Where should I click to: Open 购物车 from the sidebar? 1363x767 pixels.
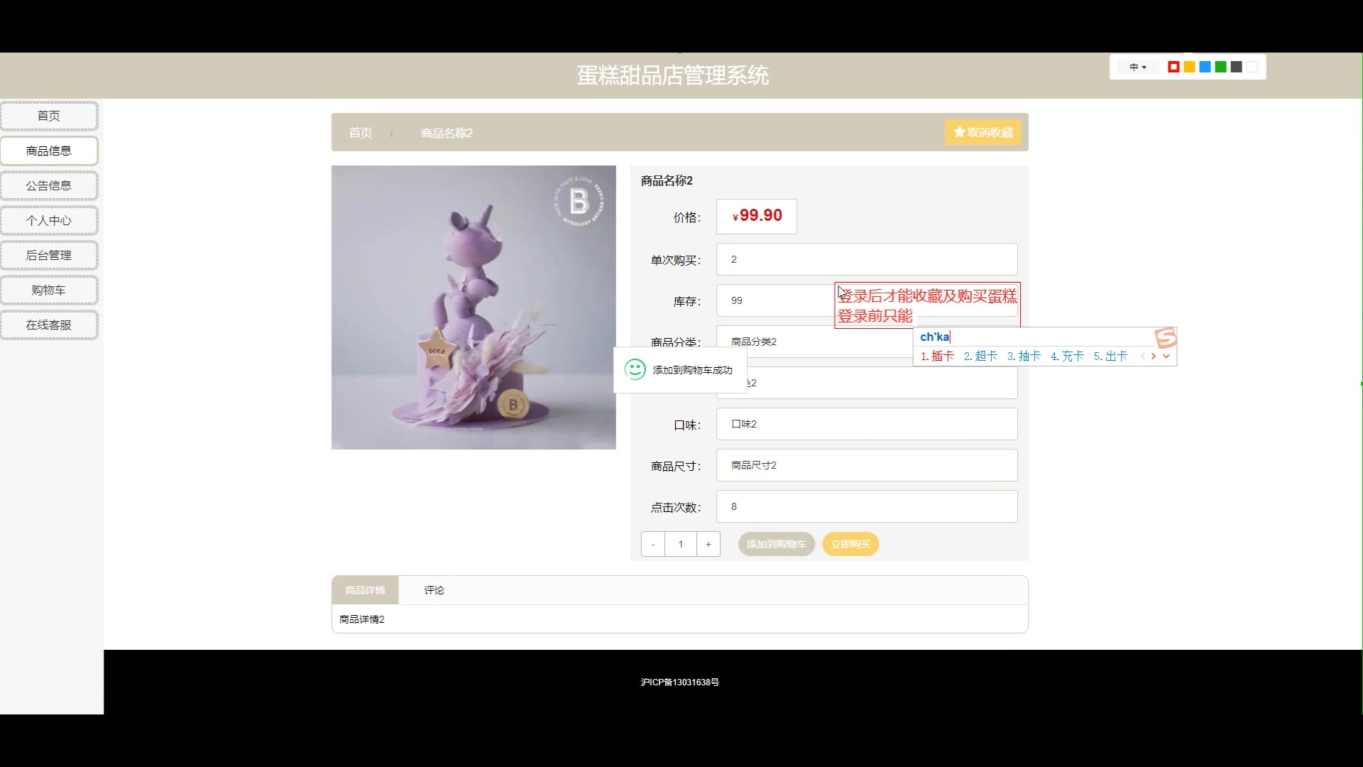pos(48,290)
